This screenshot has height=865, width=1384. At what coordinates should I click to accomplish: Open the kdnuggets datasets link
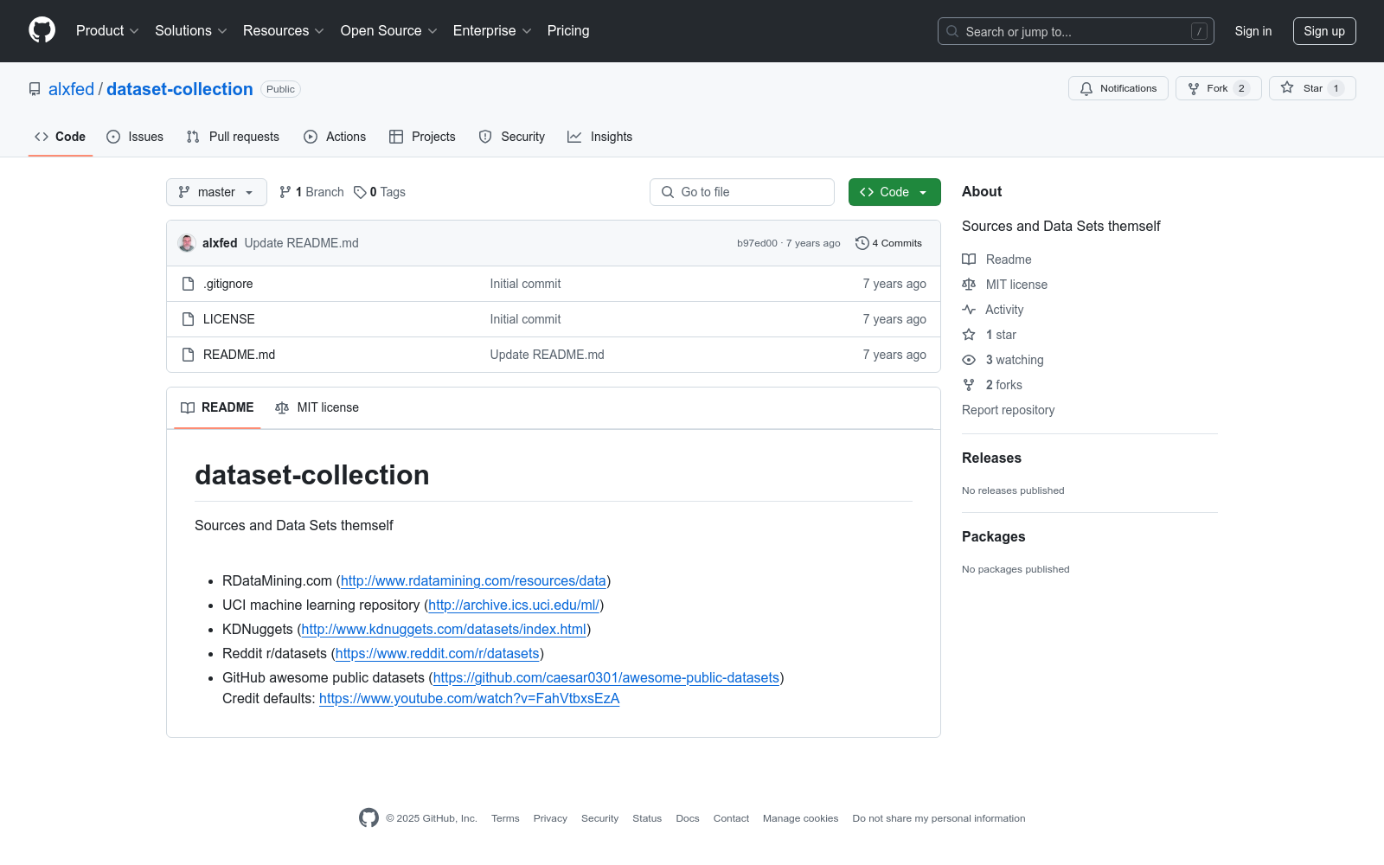coord(444,629)
